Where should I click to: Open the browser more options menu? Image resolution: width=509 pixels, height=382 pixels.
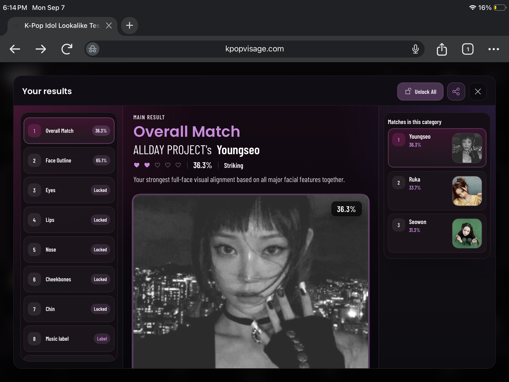click(494, 49)
